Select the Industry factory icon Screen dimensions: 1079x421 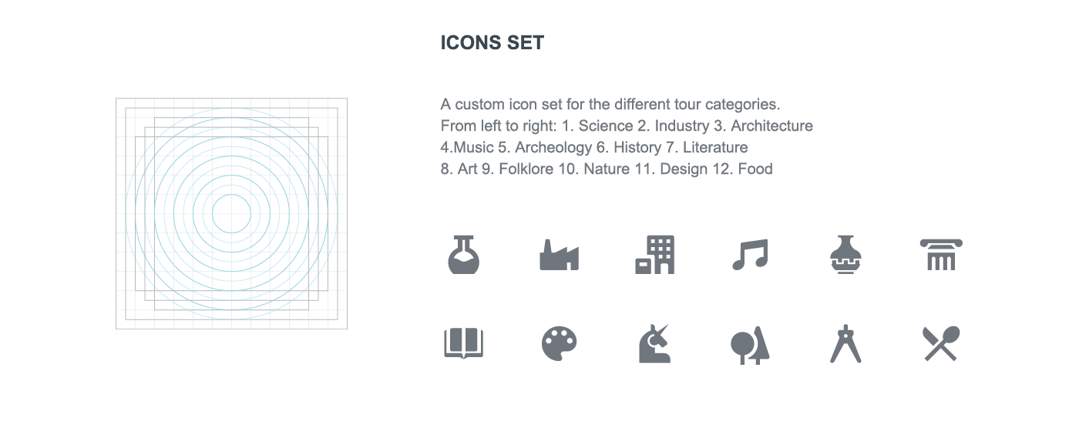tap(559, 256)
